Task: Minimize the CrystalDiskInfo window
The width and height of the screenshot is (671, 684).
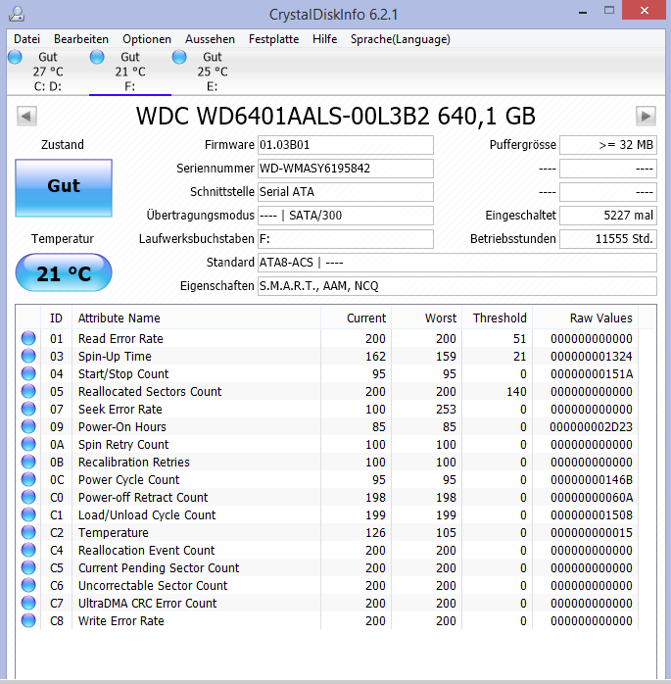Action: pyautogui.click(x=583, y=11)
